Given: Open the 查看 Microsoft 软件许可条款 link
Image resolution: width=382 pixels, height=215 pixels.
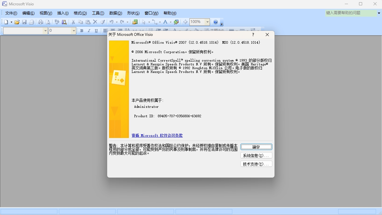Looking at the screenshot, I should click(157, 135).
